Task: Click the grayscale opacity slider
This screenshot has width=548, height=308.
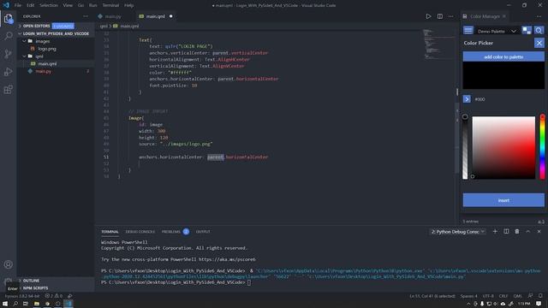Action: pyautogui.click(x=465, y=146)
